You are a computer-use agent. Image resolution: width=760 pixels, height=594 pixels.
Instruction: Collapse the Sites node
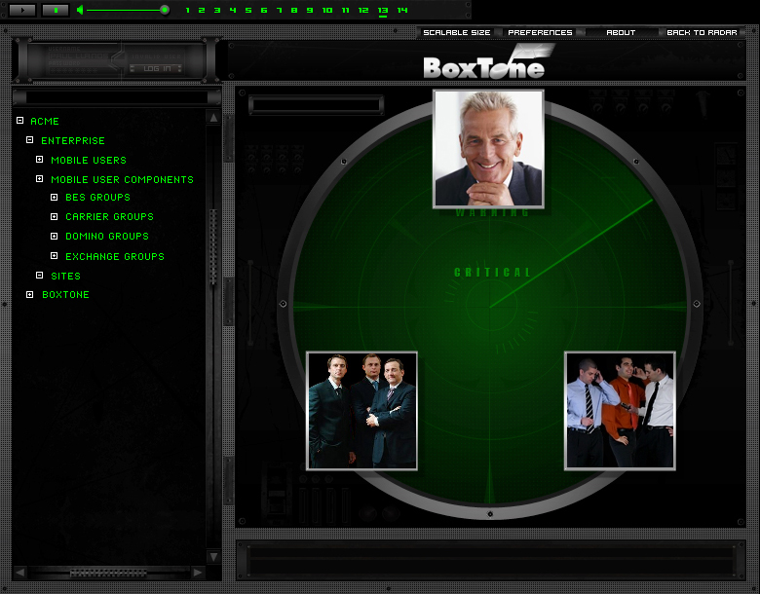tap(39, 276)
